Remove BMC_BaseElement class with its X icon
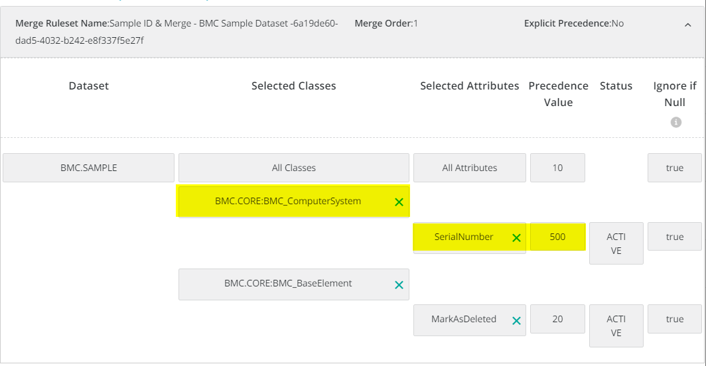The width and height of the screenshot is (706, 366). [399, 285]
